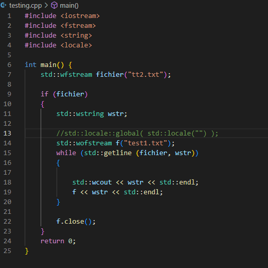Click the main() symbol cube icon
Image resolution: width=268 pixels, height=268 pixels.
(x=54, y=6)
